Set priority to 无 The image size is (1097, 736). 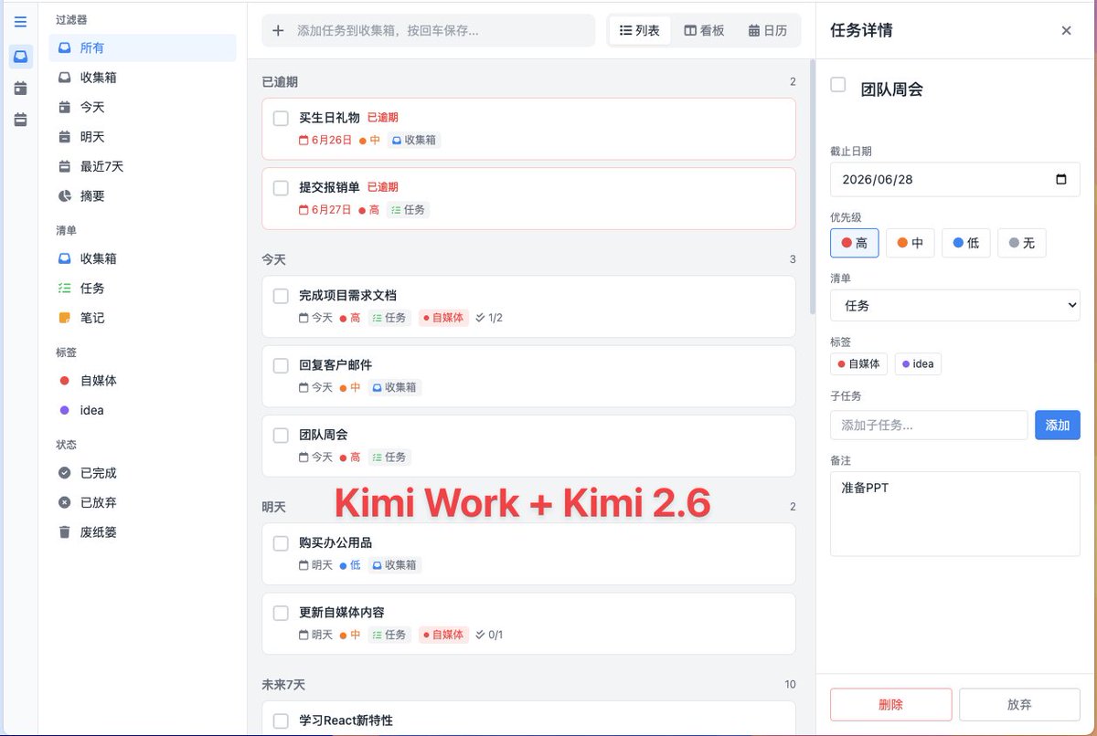[x=1021, y=243]
